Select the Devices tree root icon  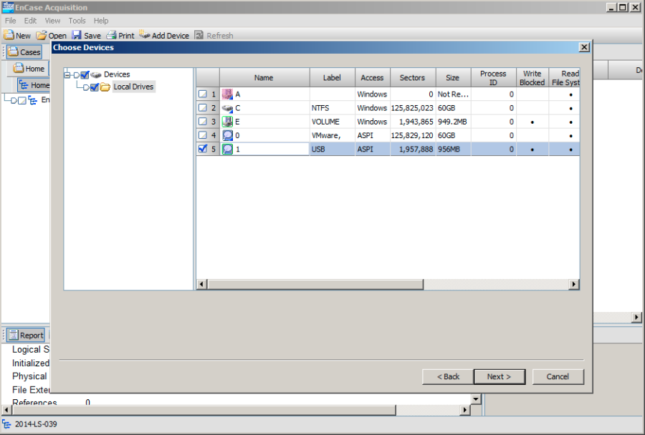[97, 73]
